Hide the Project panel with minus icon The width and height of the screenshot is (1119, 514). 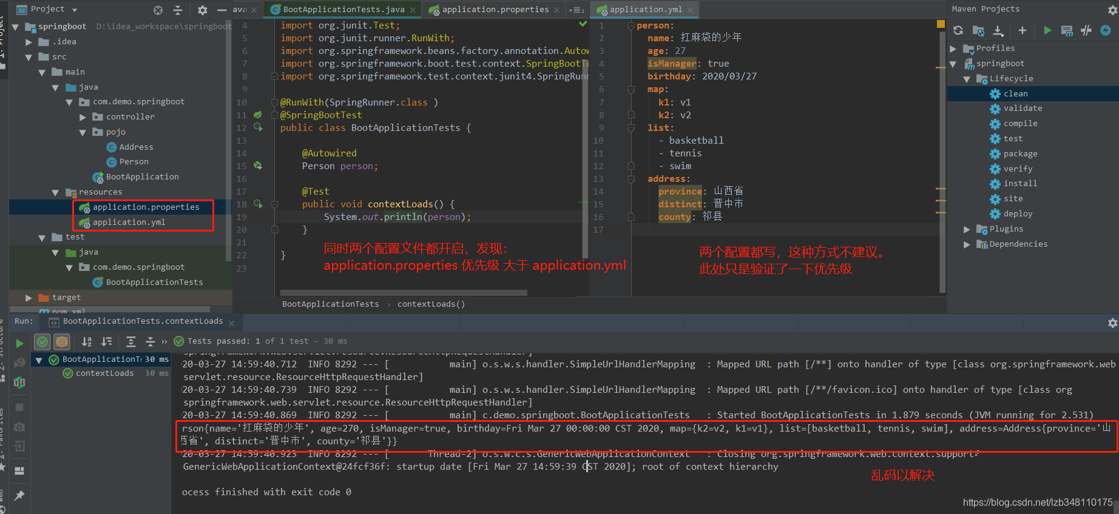coord(222,10)
